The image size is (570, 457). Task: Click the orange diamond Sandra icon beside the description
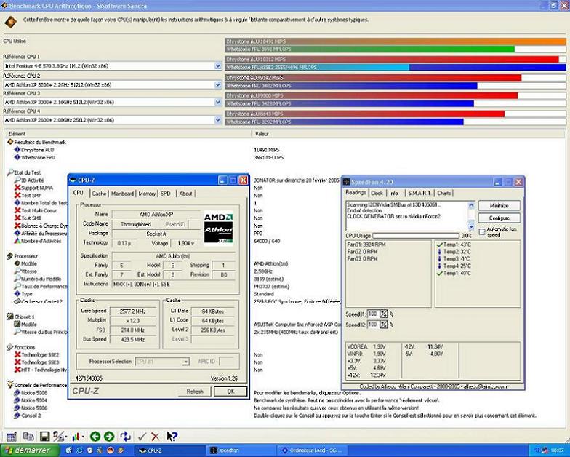10,22
